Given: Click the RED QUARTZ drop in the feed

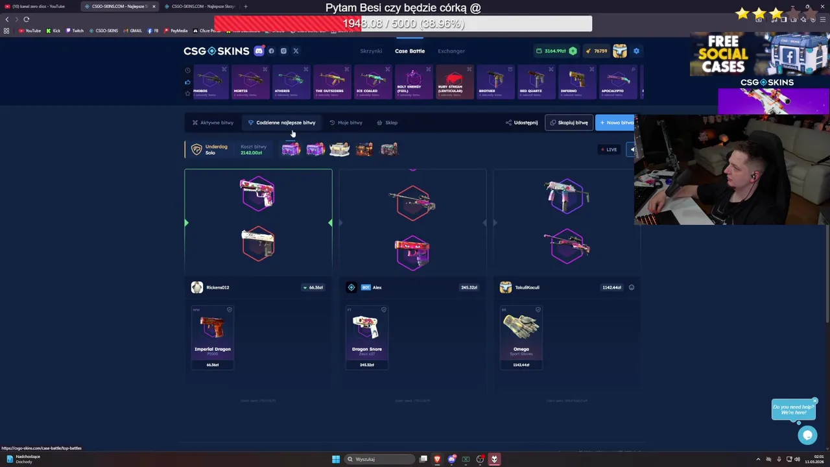Looking at the screenshot, I should [x=536, y=82].
